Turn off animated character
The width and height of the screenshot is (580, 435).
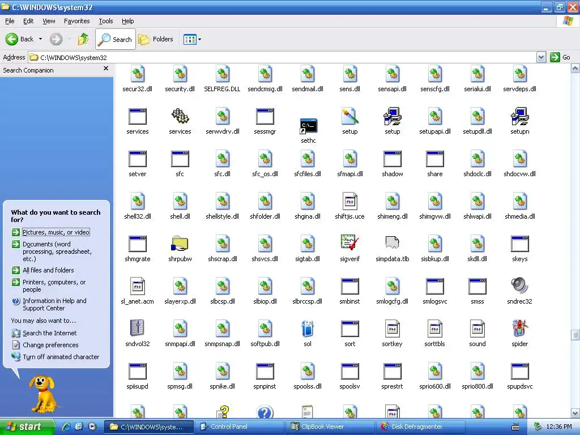tap(61, 357)
